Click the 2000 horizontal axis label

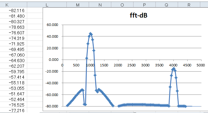pyautogui.click(x=118, y=65)
